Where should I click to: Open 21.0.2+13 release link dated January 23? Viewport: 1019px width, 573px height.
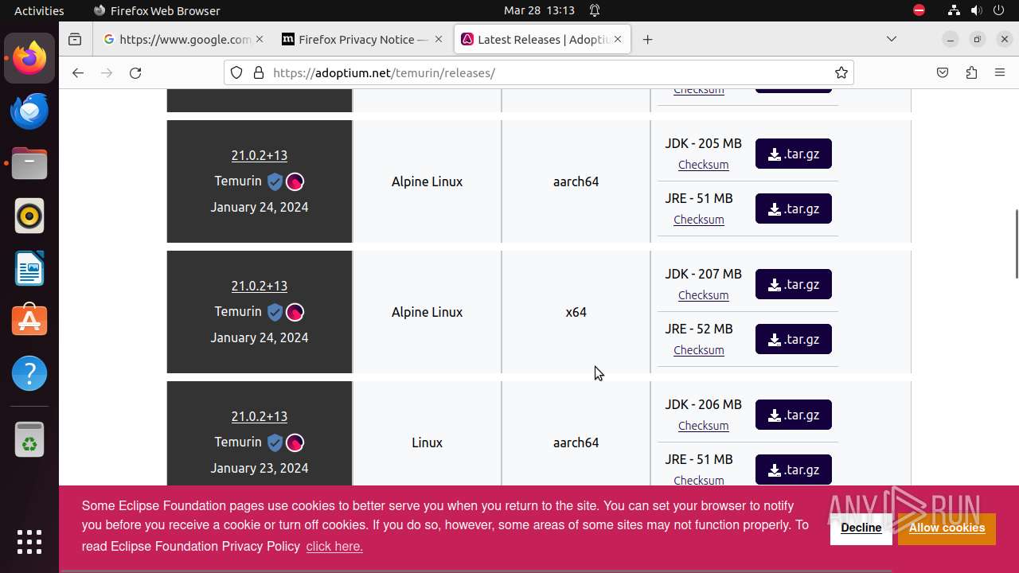click(x=260, y=416)
